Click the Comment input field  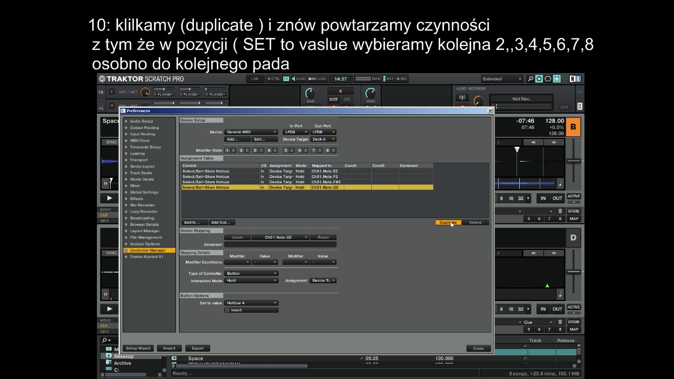(x=280, y=245)
